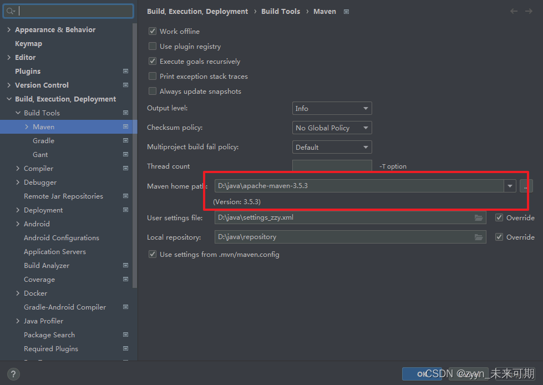Open the Output level dropdown
This screenshot has height=385, width=543.
pos(332,108)
